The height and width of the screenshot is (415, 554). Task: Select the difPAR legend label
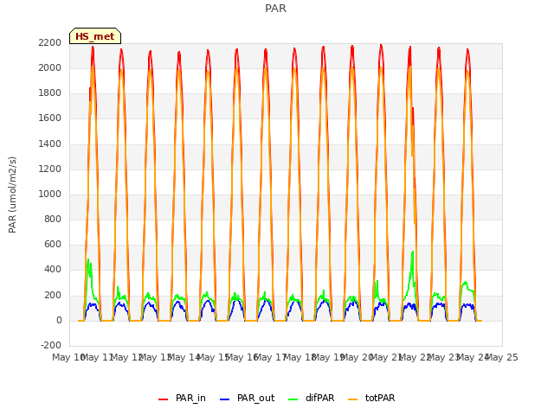(x=319, y=398)
